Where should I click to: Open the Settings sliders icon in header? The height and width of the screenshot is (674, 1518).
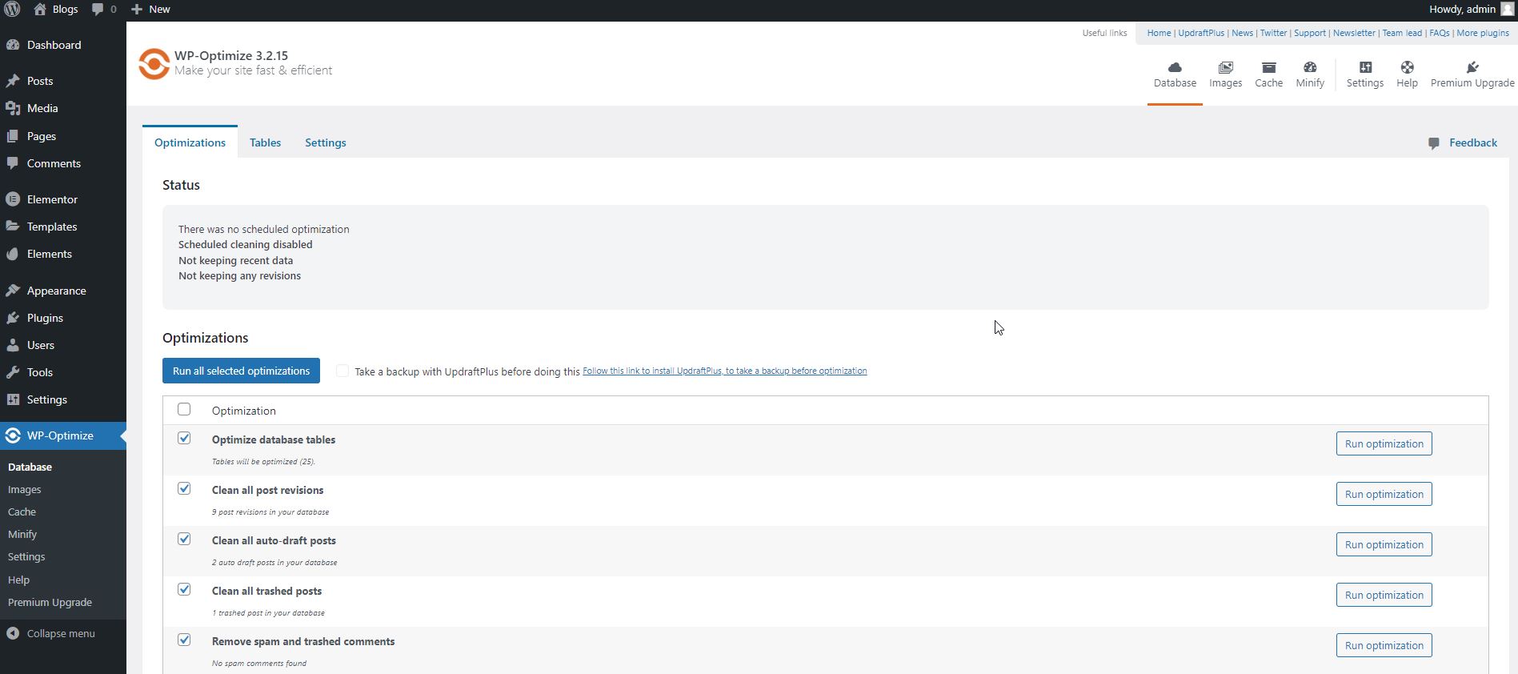[x=1365, y=67]
